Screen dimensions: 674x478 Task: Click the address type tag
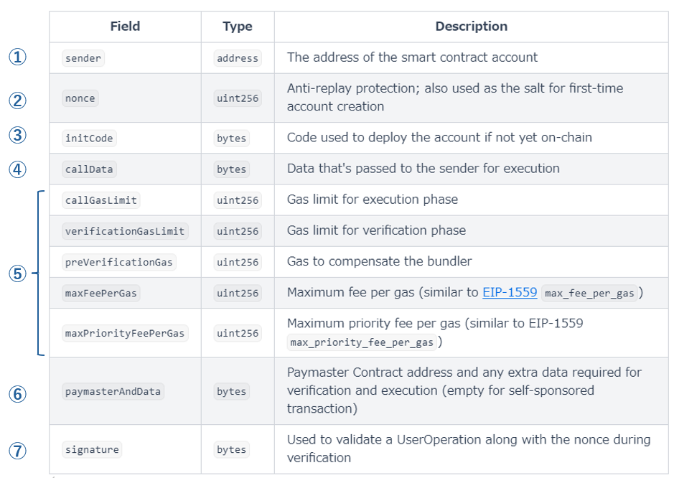pyautogui.click(x=238, y=58)
